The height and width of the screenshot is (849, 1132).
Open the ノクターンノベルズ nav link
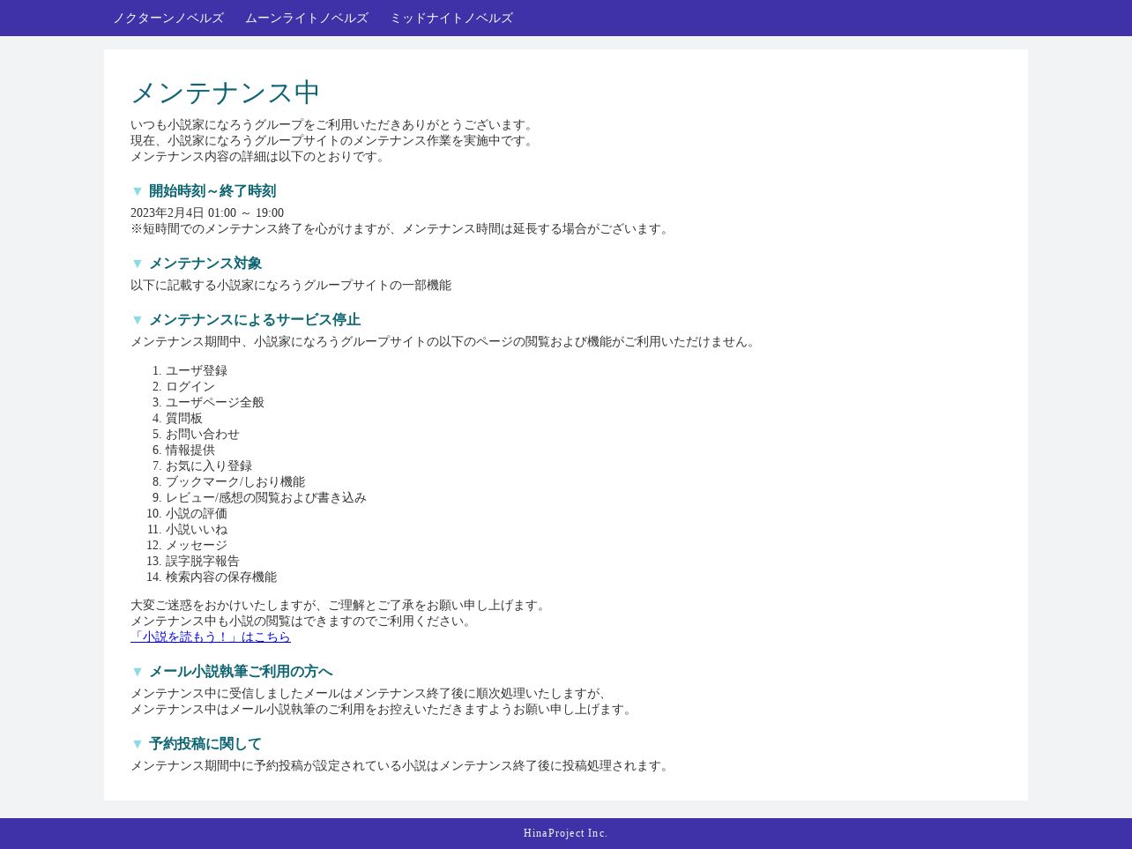(x=168, y=18)
